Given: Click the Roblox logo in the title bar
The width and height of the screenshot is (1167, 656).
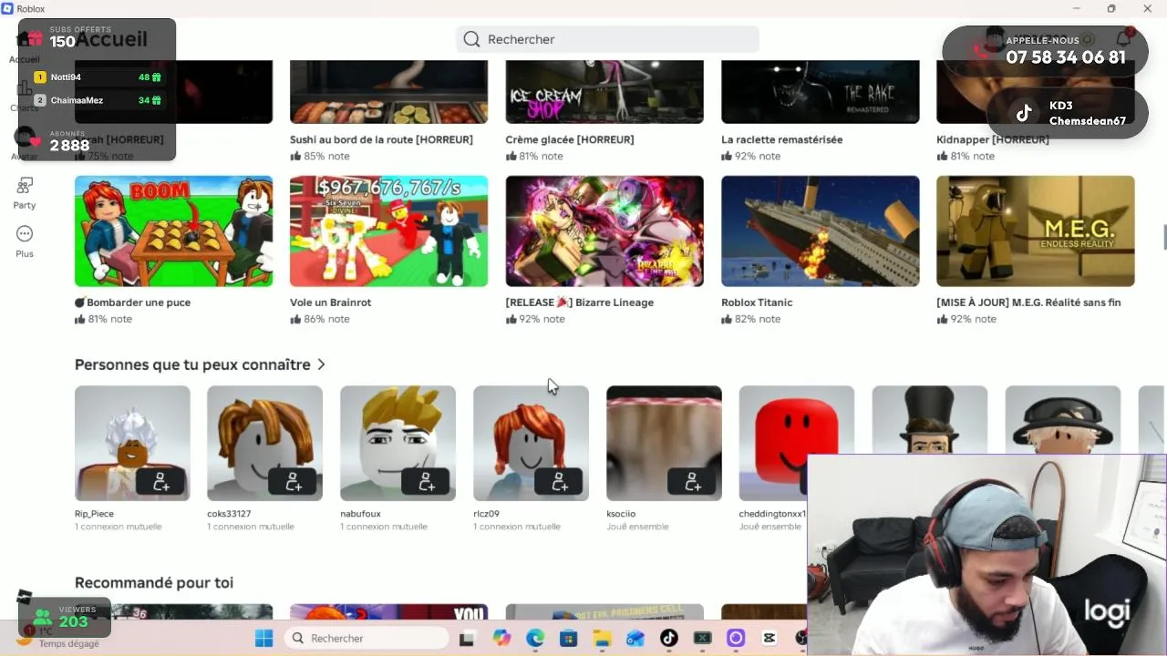Looking at the screenshot, I should (x=7, y=8).
